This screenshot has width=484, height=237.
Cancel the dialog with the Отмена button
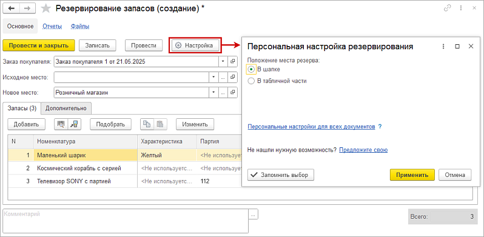click(455, 175)
